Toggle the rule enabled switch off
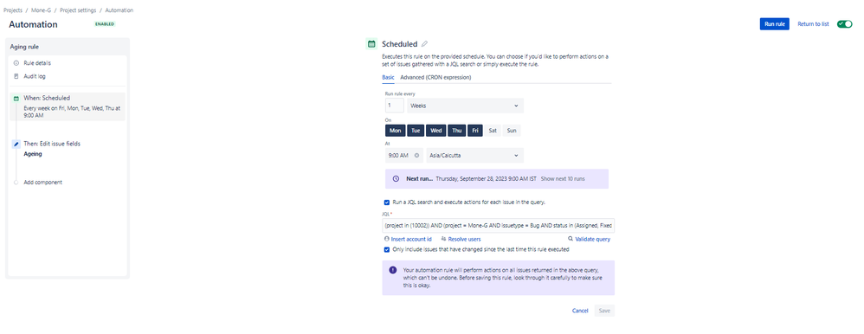Screen dimensions: 864x334 844,24
